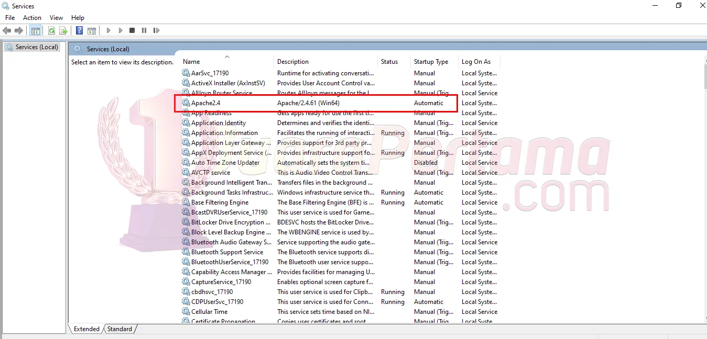Click the Stop Service square icon
Image resolution: width=707 pixels, height=339 pixels.
click(132, 31)
